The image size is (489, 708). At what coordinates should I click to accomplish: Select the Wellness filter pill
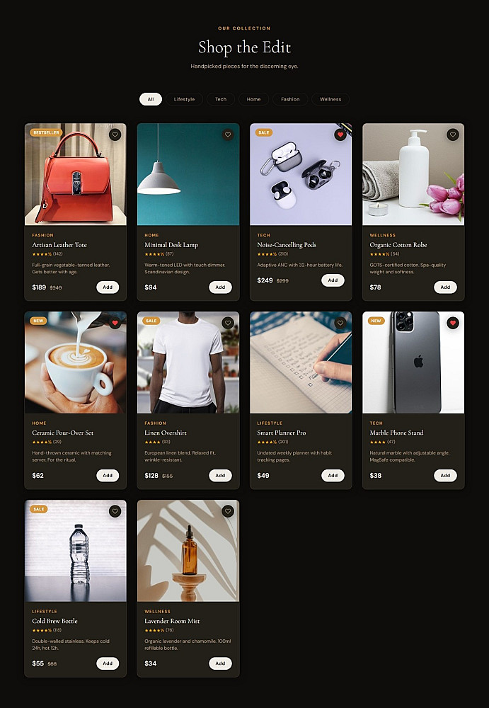point(330,99)
